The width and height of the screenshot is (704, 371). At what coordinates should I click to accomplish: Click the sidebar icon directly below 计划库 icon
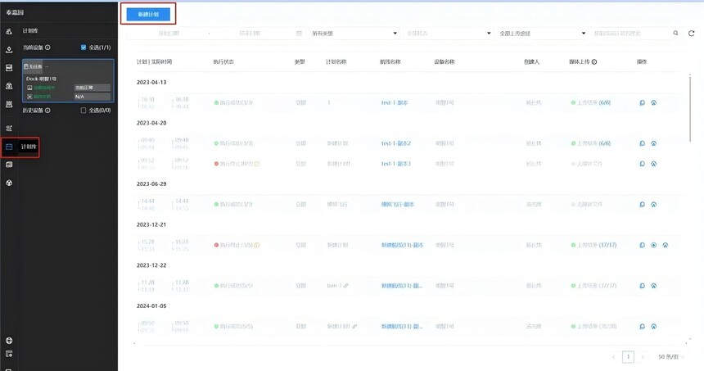point(9,165)
